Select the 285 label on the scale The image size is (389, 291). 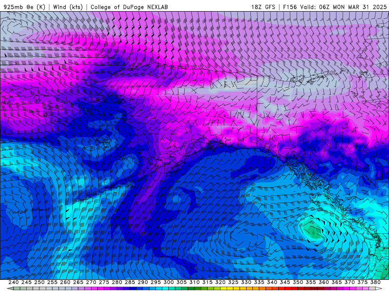(130, 282)
